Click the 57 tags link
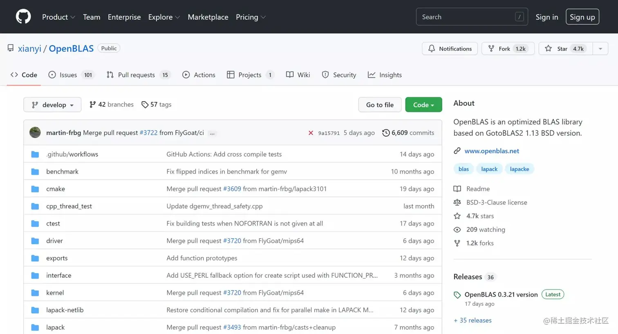The image size is (618, 334). click(x=157, y=105)
